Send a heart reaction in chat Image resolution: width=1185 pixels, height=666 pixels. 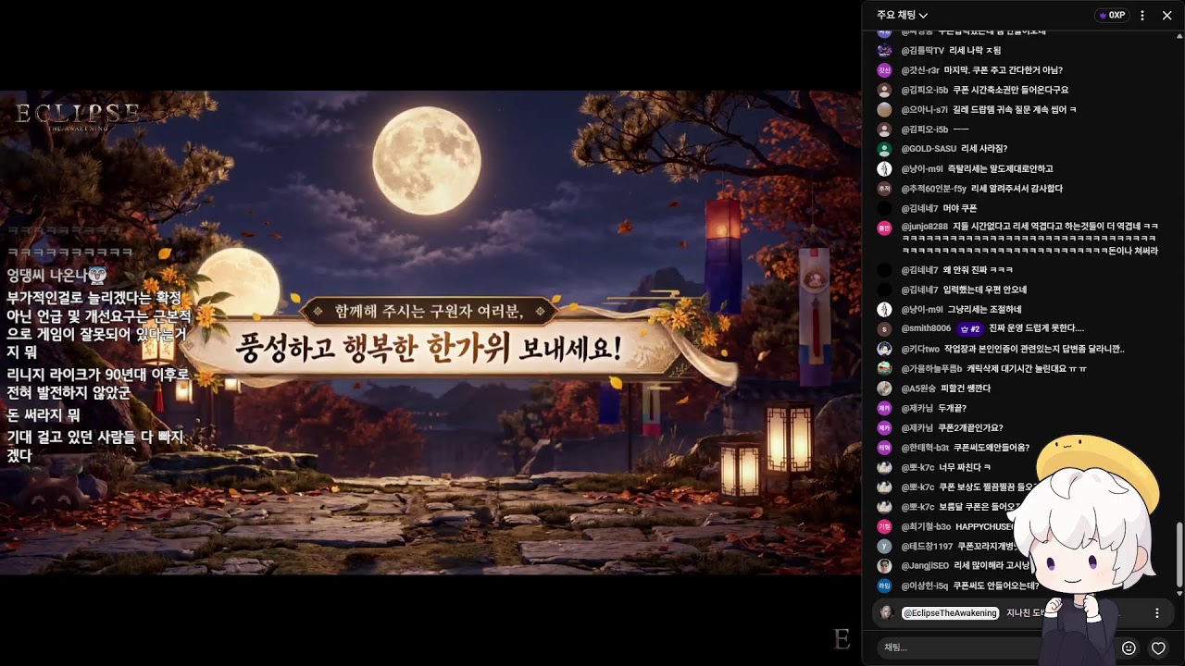pos(1158,647)
